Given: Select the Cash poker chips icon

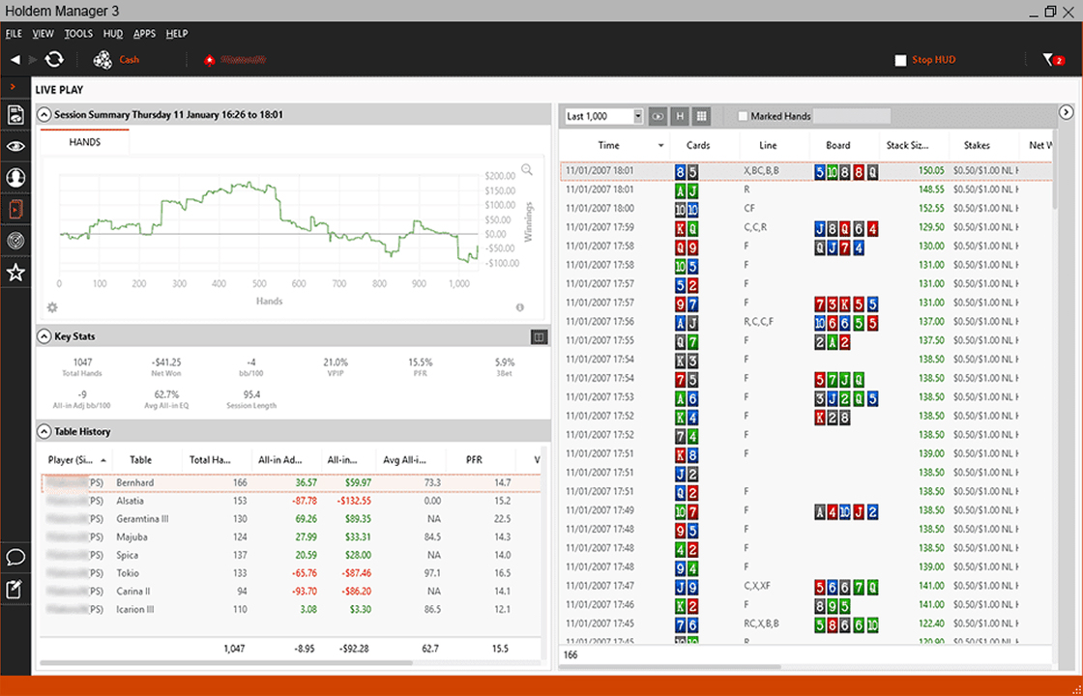Looking at the screenshot, I should coord(102,60).
